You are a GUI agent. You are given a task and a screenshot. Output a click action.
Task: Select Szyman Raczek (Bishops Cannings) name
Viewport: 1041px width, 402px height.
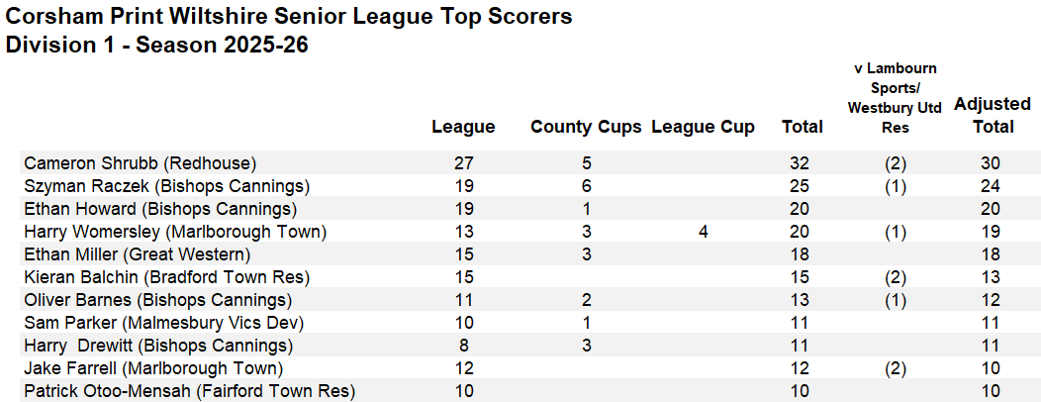(166, 185)
